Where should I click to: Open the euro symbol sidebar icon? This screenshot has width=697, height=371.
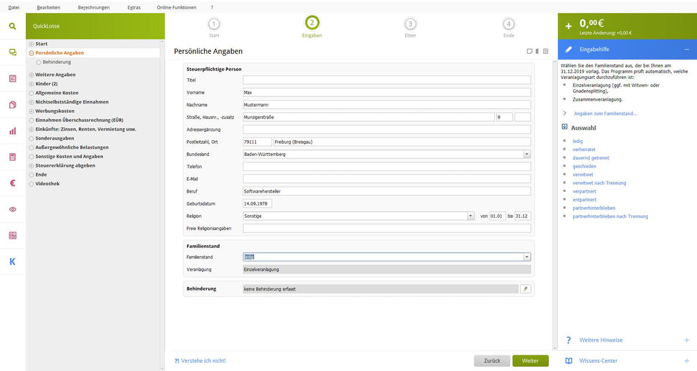[12, 183]
